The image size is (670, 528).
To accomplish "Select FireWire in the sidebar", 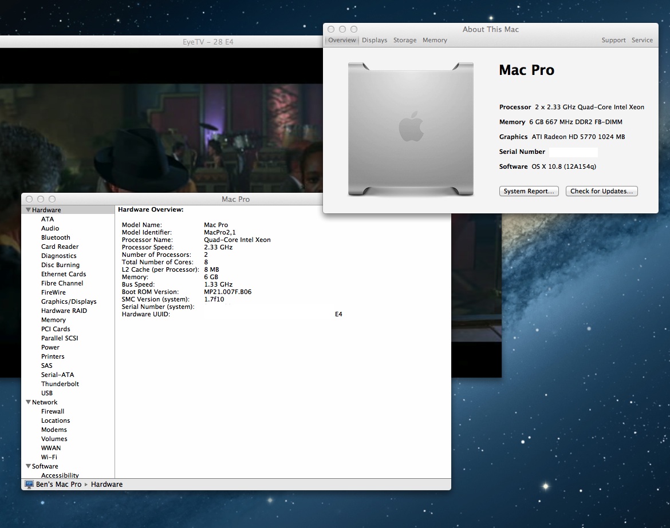I will [53, 292].
